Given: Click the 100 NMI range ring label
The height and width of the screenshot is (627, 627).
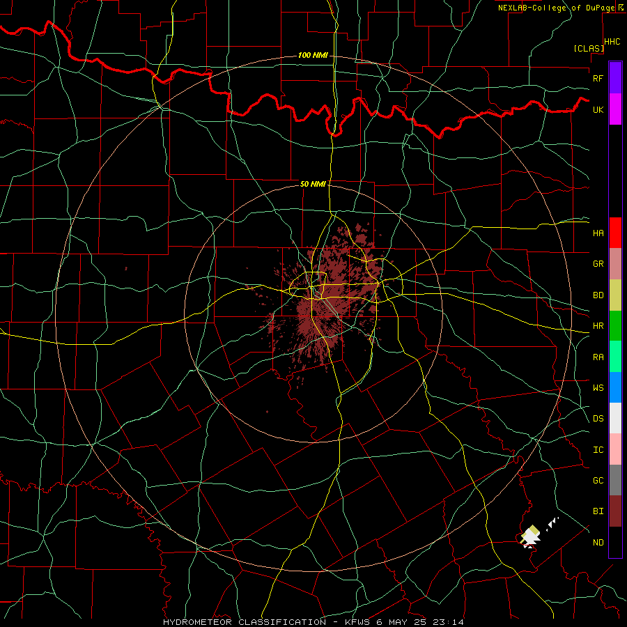Looking at the screenshot, I should coord(313,55).
